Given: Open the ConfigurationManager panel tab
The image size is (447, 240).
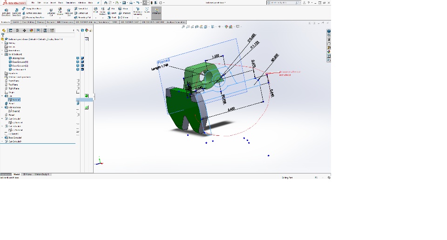Looking at the screenshot, I should tap(17, 30).
